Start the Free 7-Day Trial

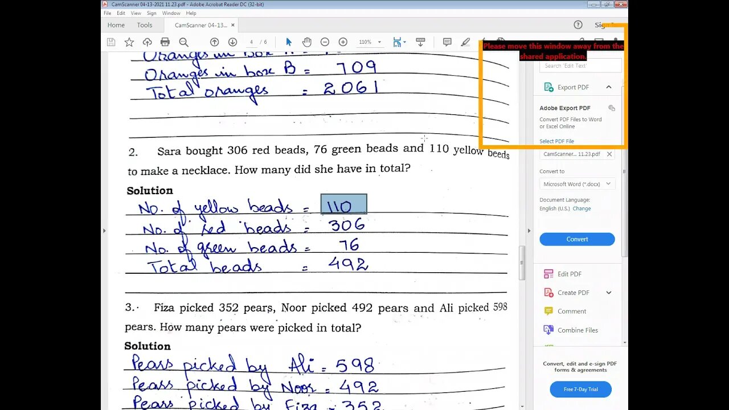click(x=581, y=389)
